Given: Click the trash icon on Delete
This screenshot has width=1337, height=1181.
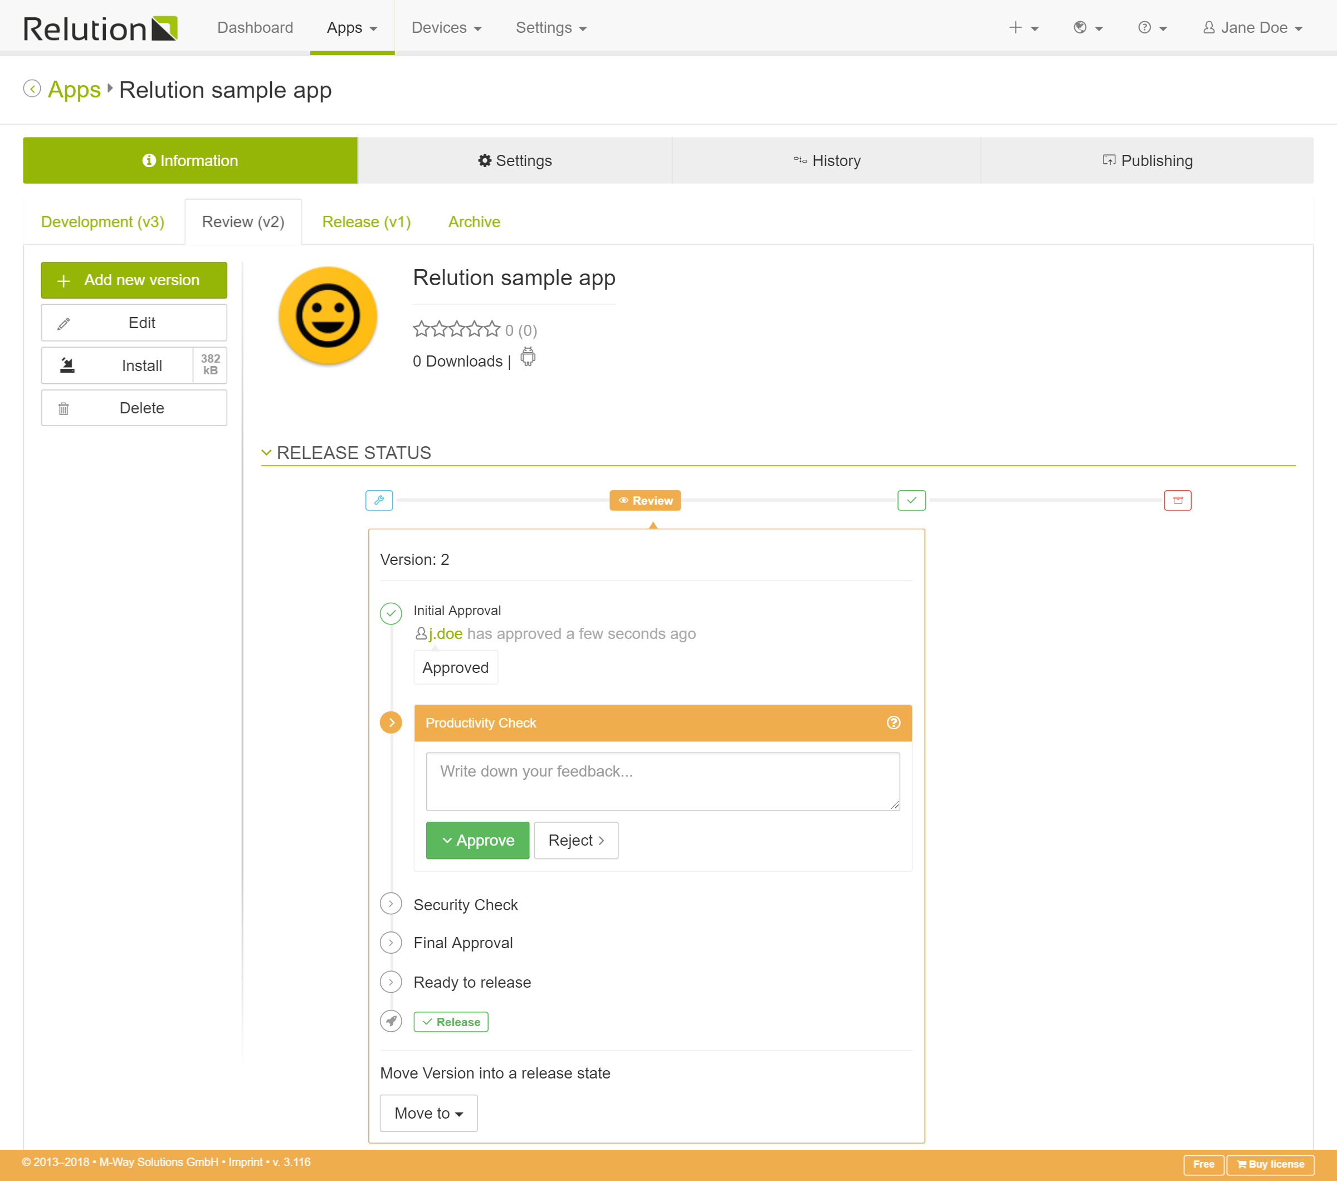Looking at the screenshot, I should [64, 409].
